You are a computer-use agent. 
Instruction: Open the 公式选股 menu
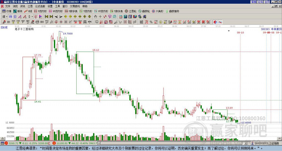[40, 6]
